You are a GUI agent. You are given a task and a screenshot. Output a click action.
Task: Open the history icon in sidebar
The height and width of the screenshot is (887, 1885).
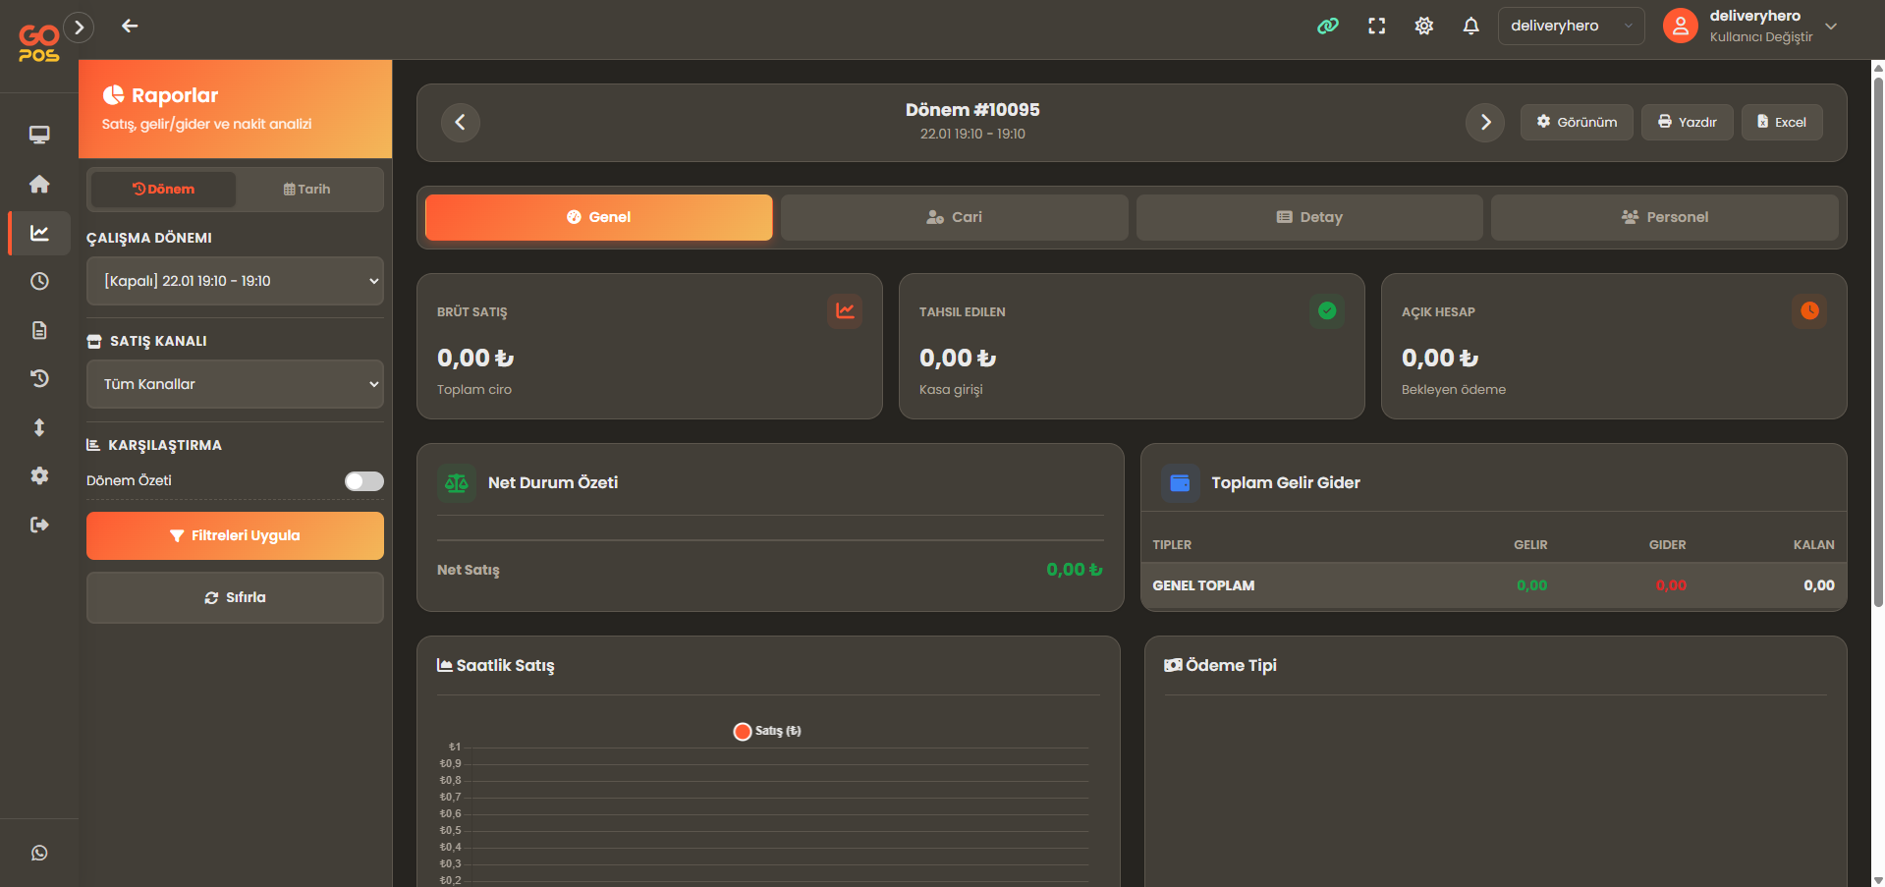pos(39,378)
